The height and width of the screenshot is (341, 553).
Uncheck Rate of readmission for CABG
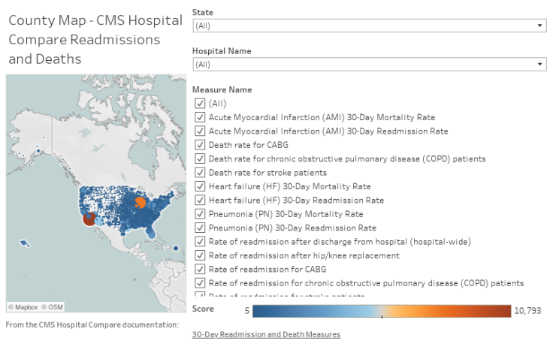coord(200,269)
